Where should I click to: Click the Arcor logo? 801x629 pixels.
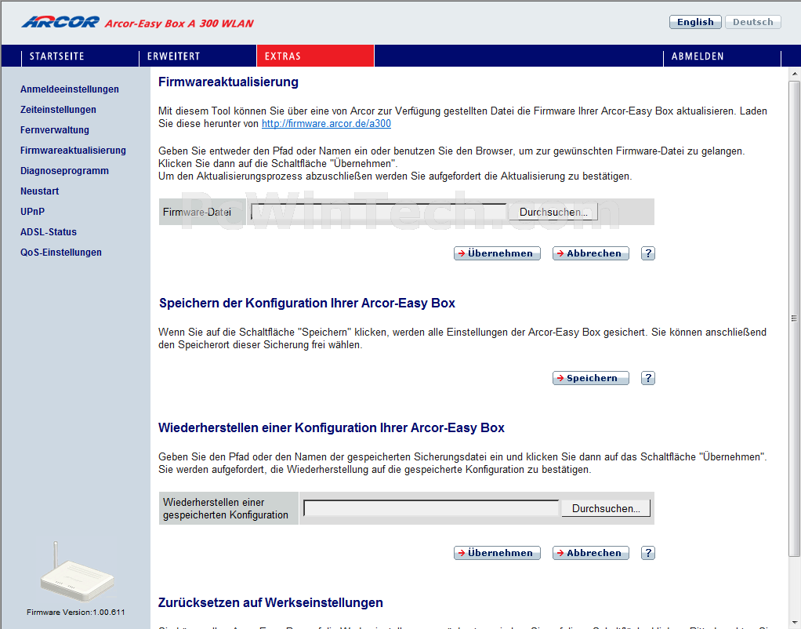(60, 22)
